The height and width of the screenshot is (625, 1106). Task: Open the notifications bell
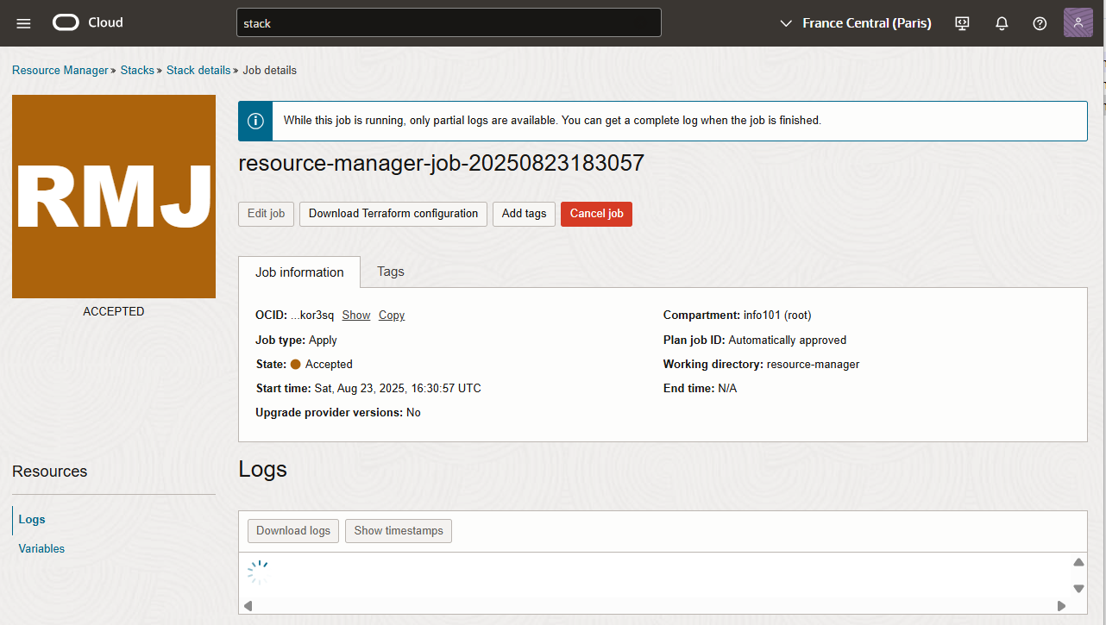click(x=1002, y=23)
